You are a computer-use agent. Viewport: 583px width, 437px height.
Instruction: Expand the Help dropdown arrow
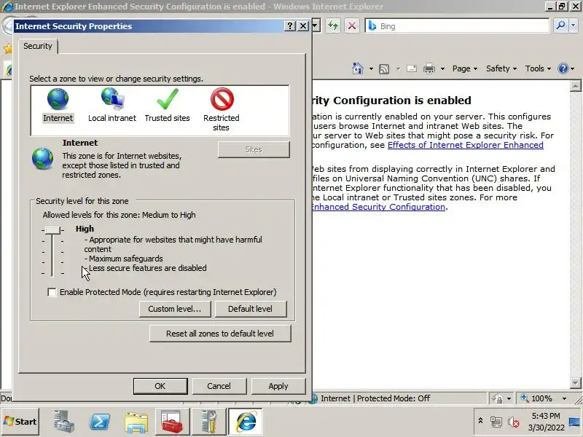click(573, 68)
